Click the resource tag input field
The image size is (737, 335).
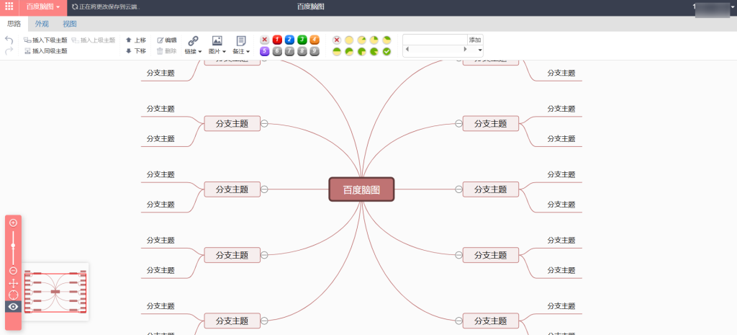pyautogui.click(x=435, y=40)
